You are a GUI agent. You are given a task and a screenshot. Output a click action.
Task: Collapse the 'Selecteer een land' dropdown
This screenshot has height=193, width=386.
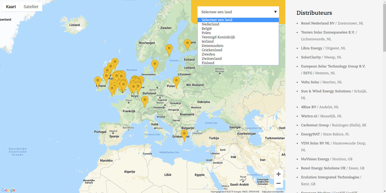238,12
